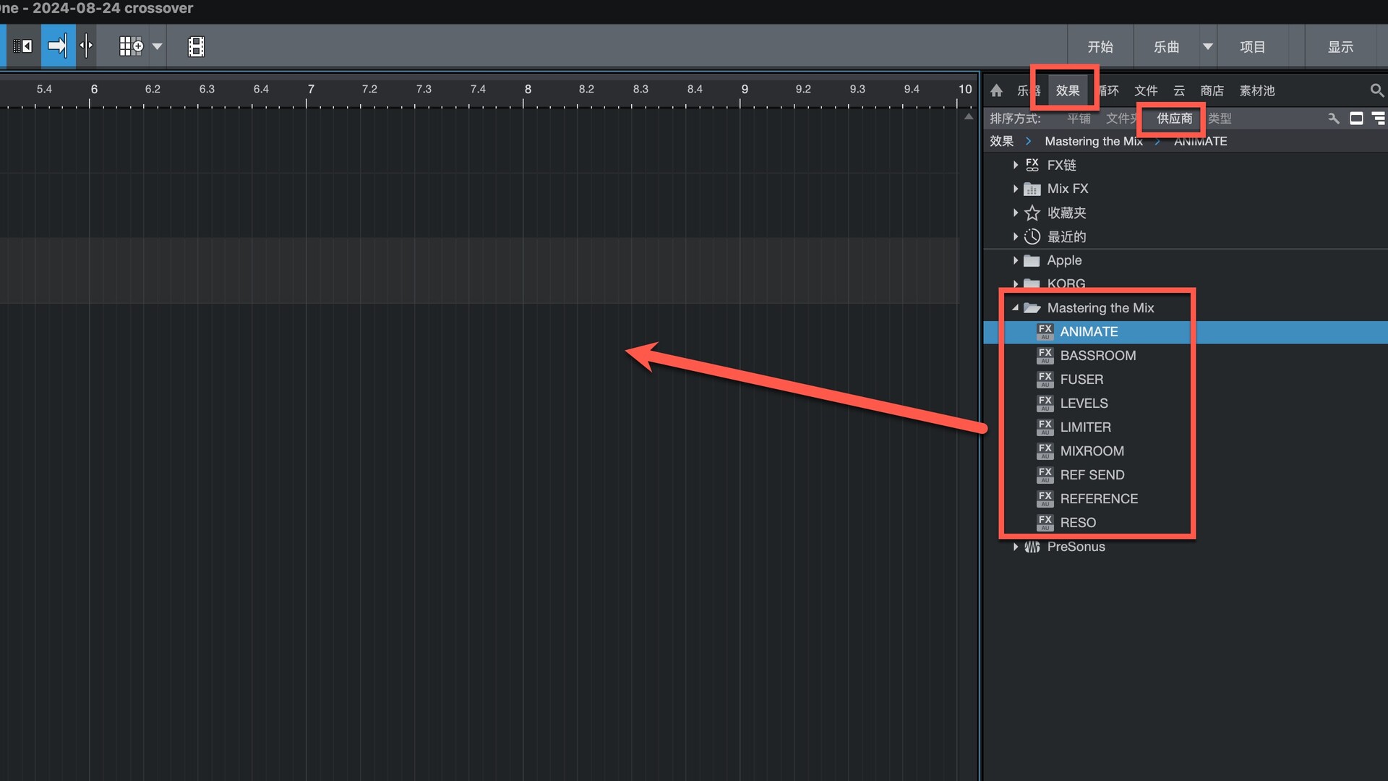Select the 商店 browser tab
This screenshot has height=781, width=1388.
(x=1212, y=90)
